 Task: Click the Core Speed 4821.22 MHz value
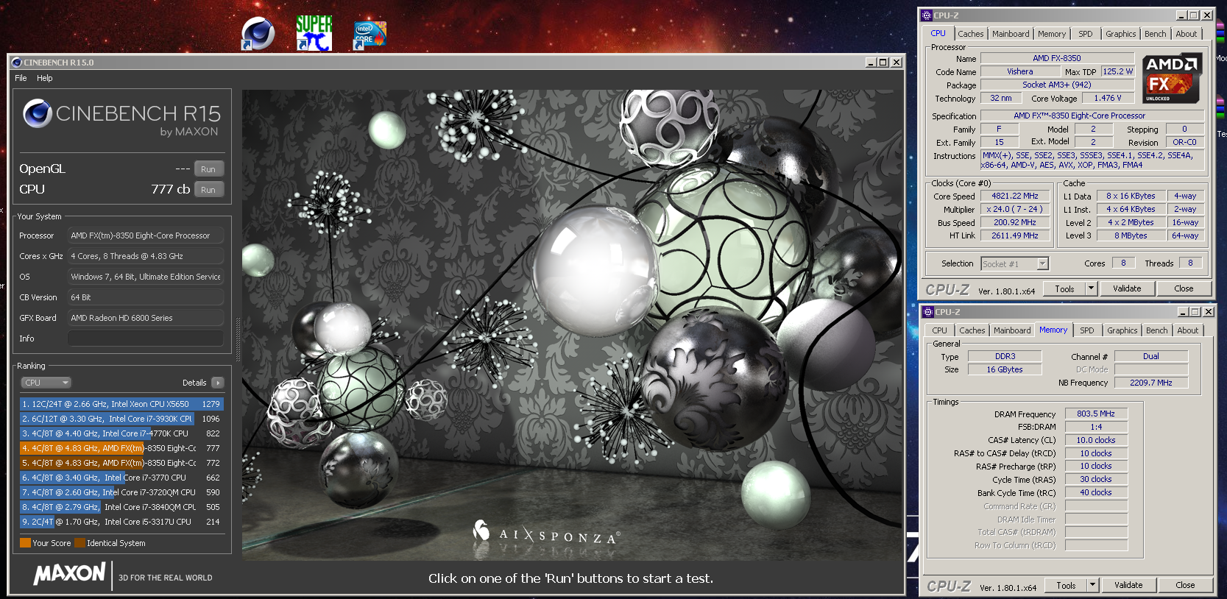[1015, 196]
